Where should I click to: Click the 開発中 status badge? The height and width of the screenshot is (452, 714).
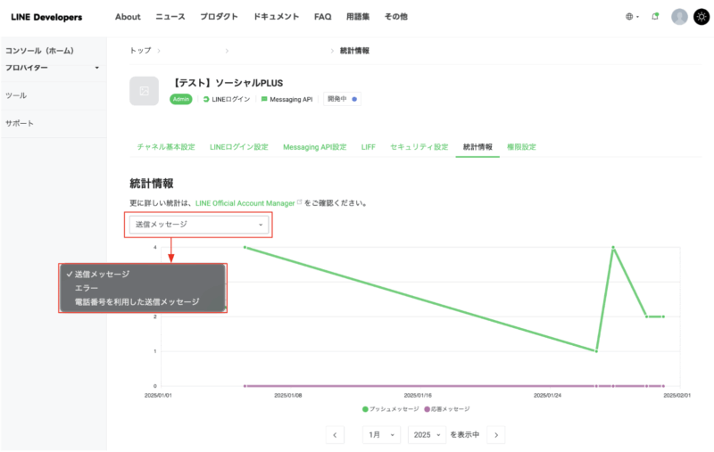pyautogui.click(x=342, y=99)
